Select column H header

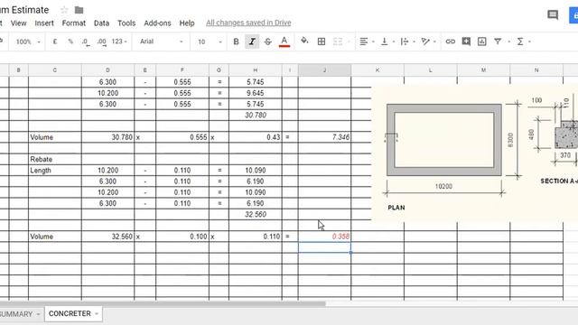click(255, 70)
